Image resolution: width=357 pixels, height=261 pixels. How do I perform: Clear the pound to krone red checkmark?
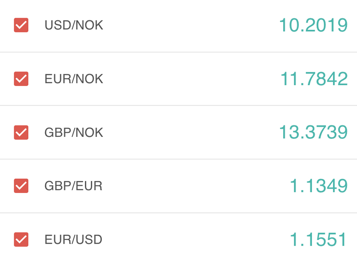[21, 132]
